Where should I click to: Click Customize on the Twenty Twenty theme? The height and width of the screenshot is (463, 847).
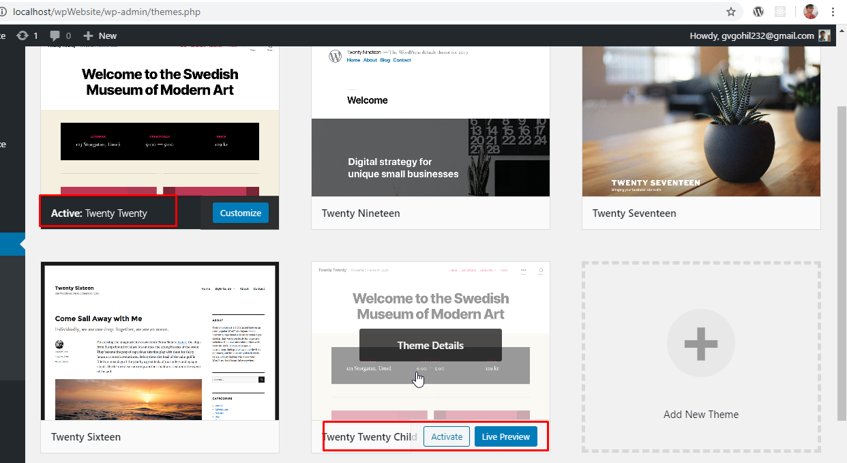coord(240,213)
